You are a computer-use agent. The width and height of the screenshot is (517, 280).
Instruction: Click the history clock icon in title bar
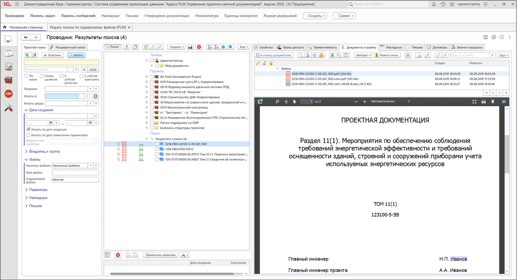[443, 4]
